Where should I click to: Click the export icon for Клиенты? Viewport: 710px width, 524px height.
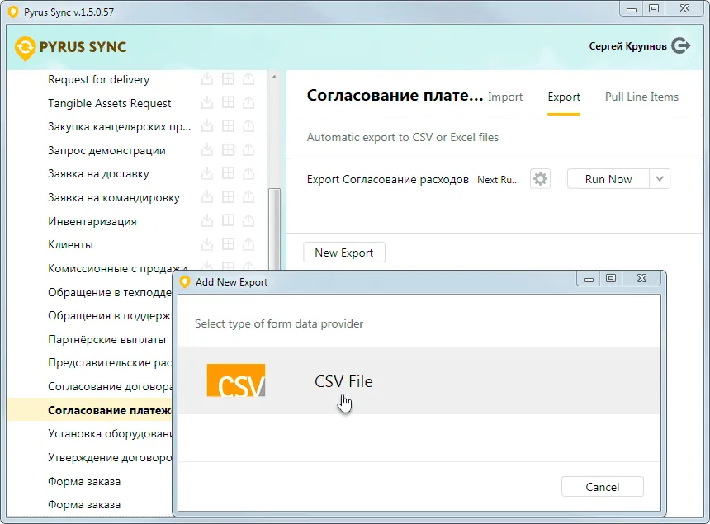tap(248, 244)
